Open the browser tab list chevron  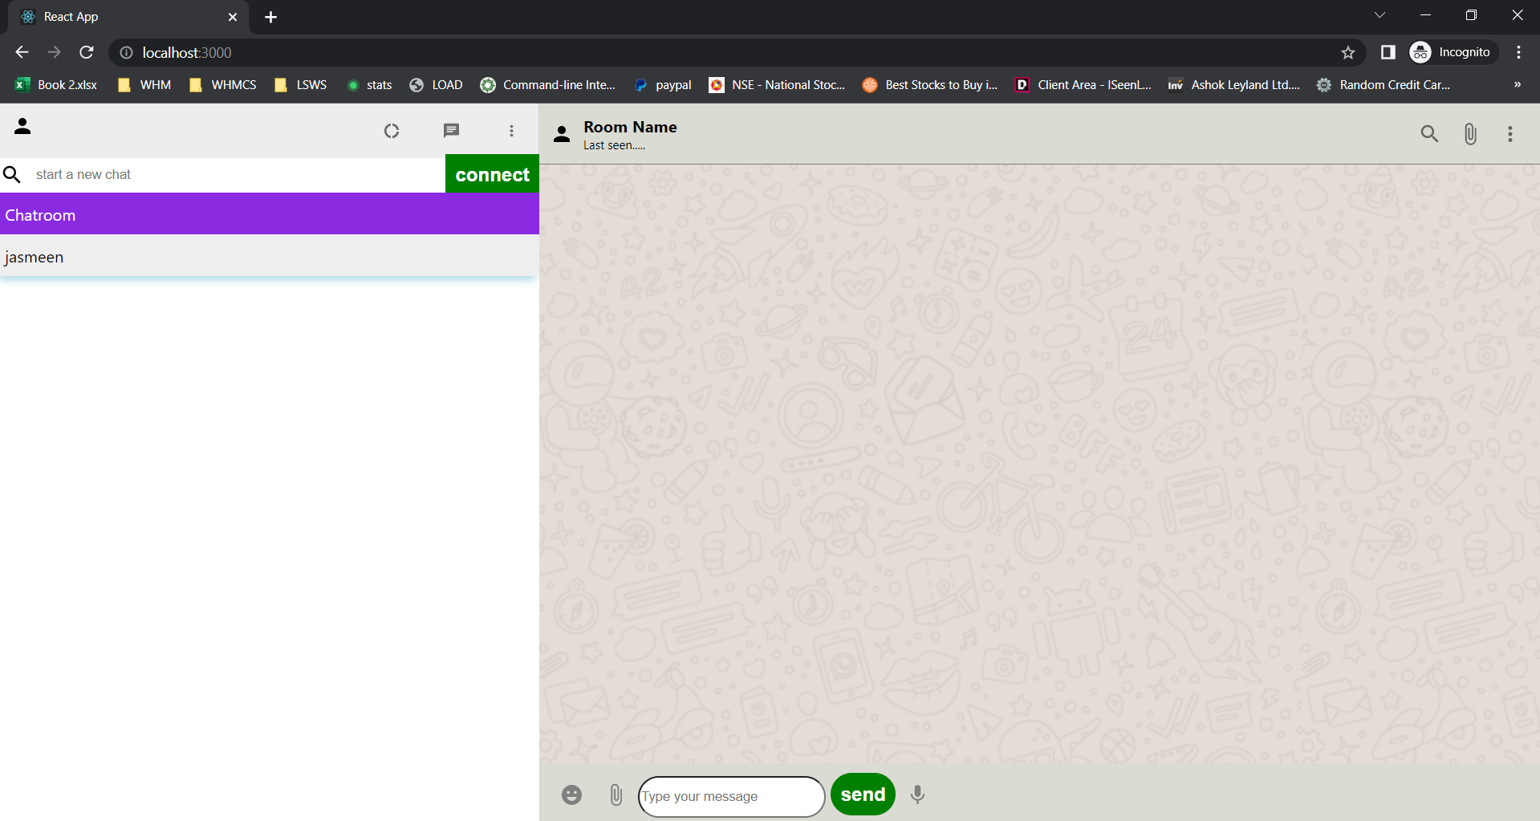1379,14
